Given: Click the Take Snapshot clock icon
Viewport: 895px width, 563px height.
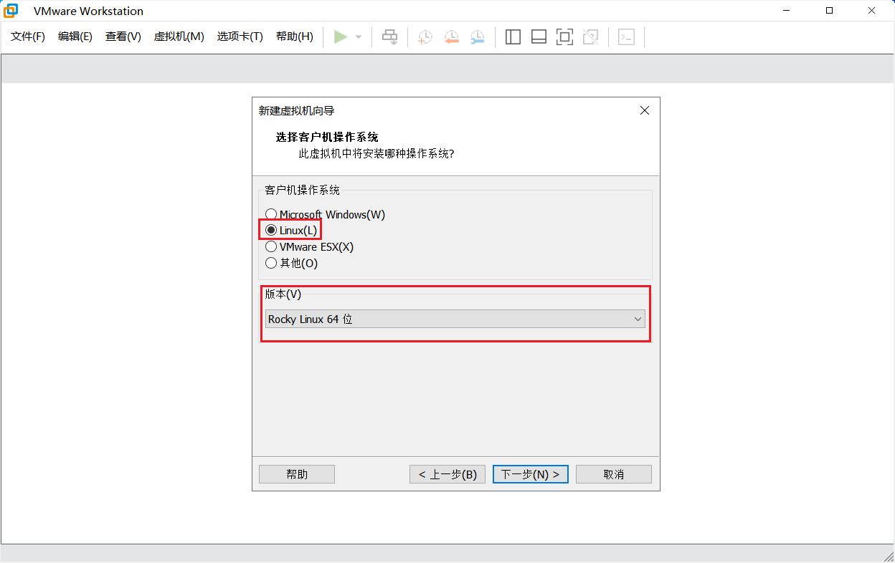Looking at the screenshot, I should [425, 37].
